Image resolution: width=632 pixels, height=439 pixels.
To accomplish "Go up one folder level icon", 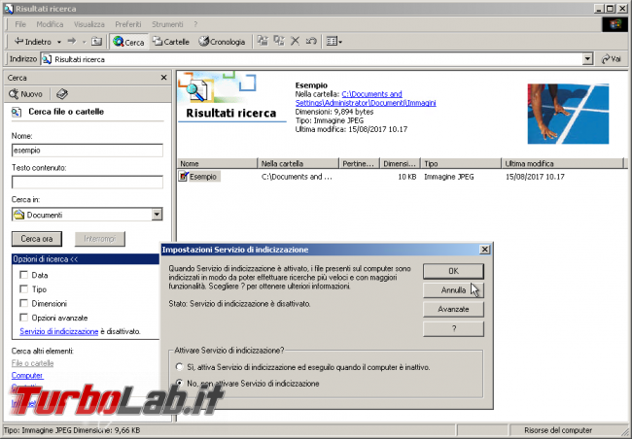I will 96,41.
